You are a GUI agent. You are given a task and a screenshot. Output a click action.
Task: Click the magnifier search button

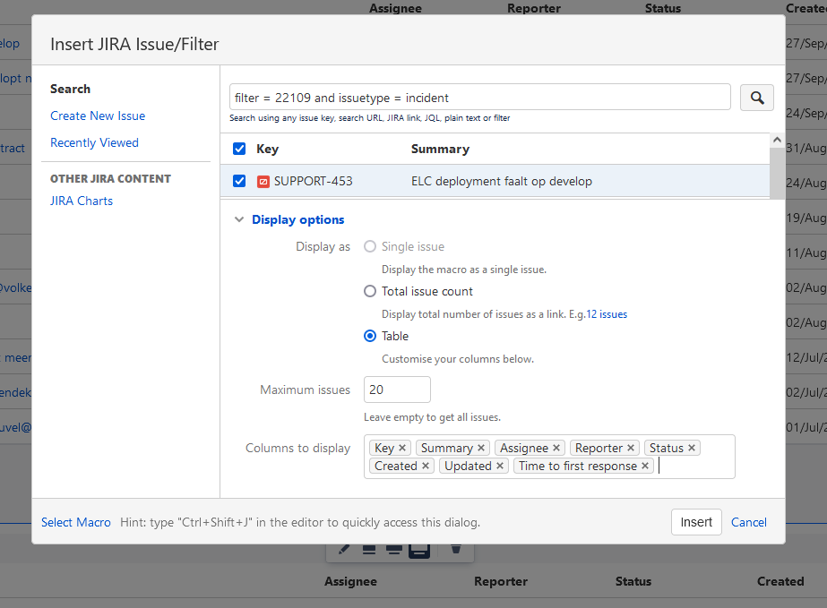[757, 98]
